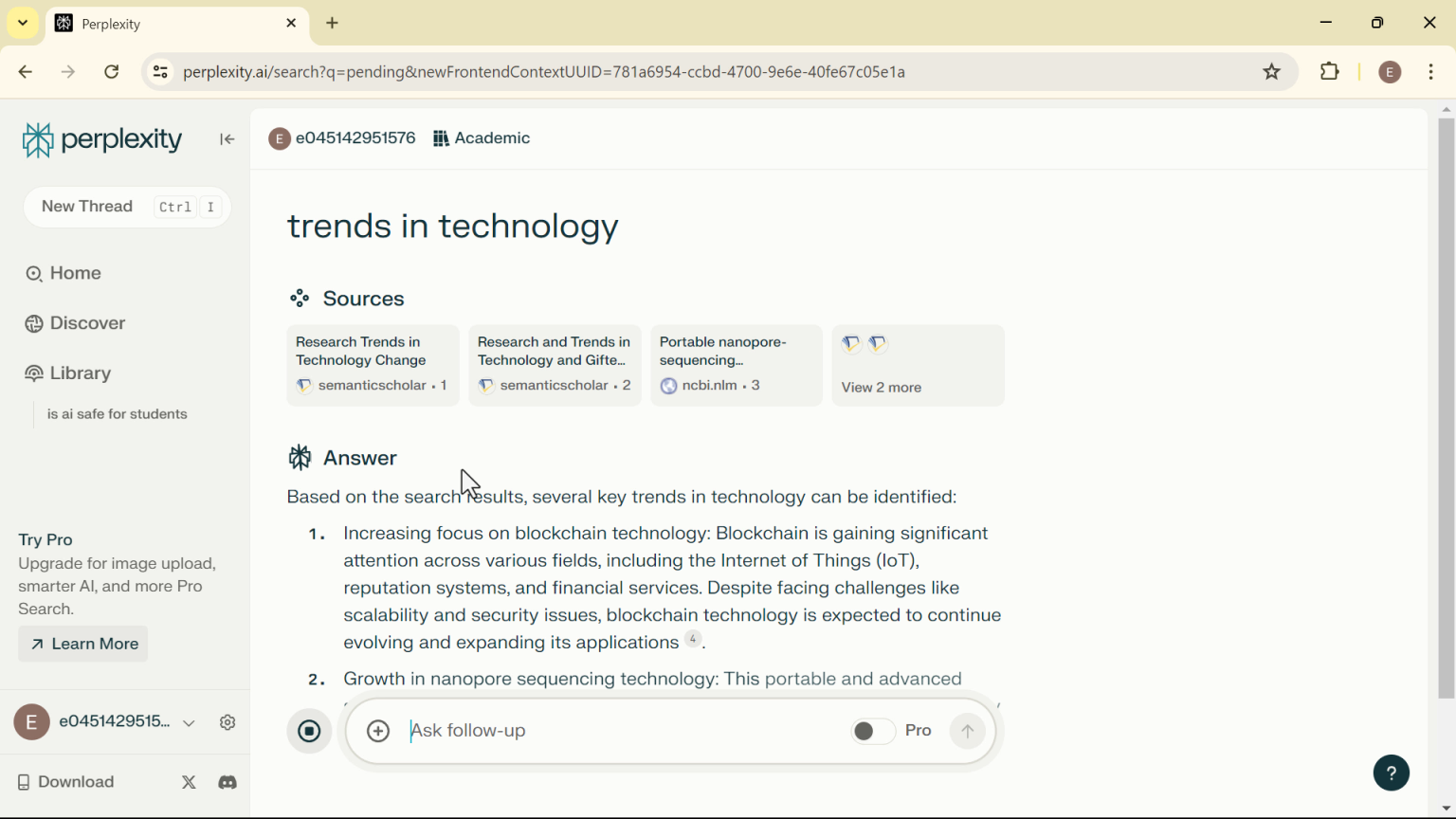Open Perplexity's X profile icon
Viewport: 1456px width, 819px height.
(189, 782)
